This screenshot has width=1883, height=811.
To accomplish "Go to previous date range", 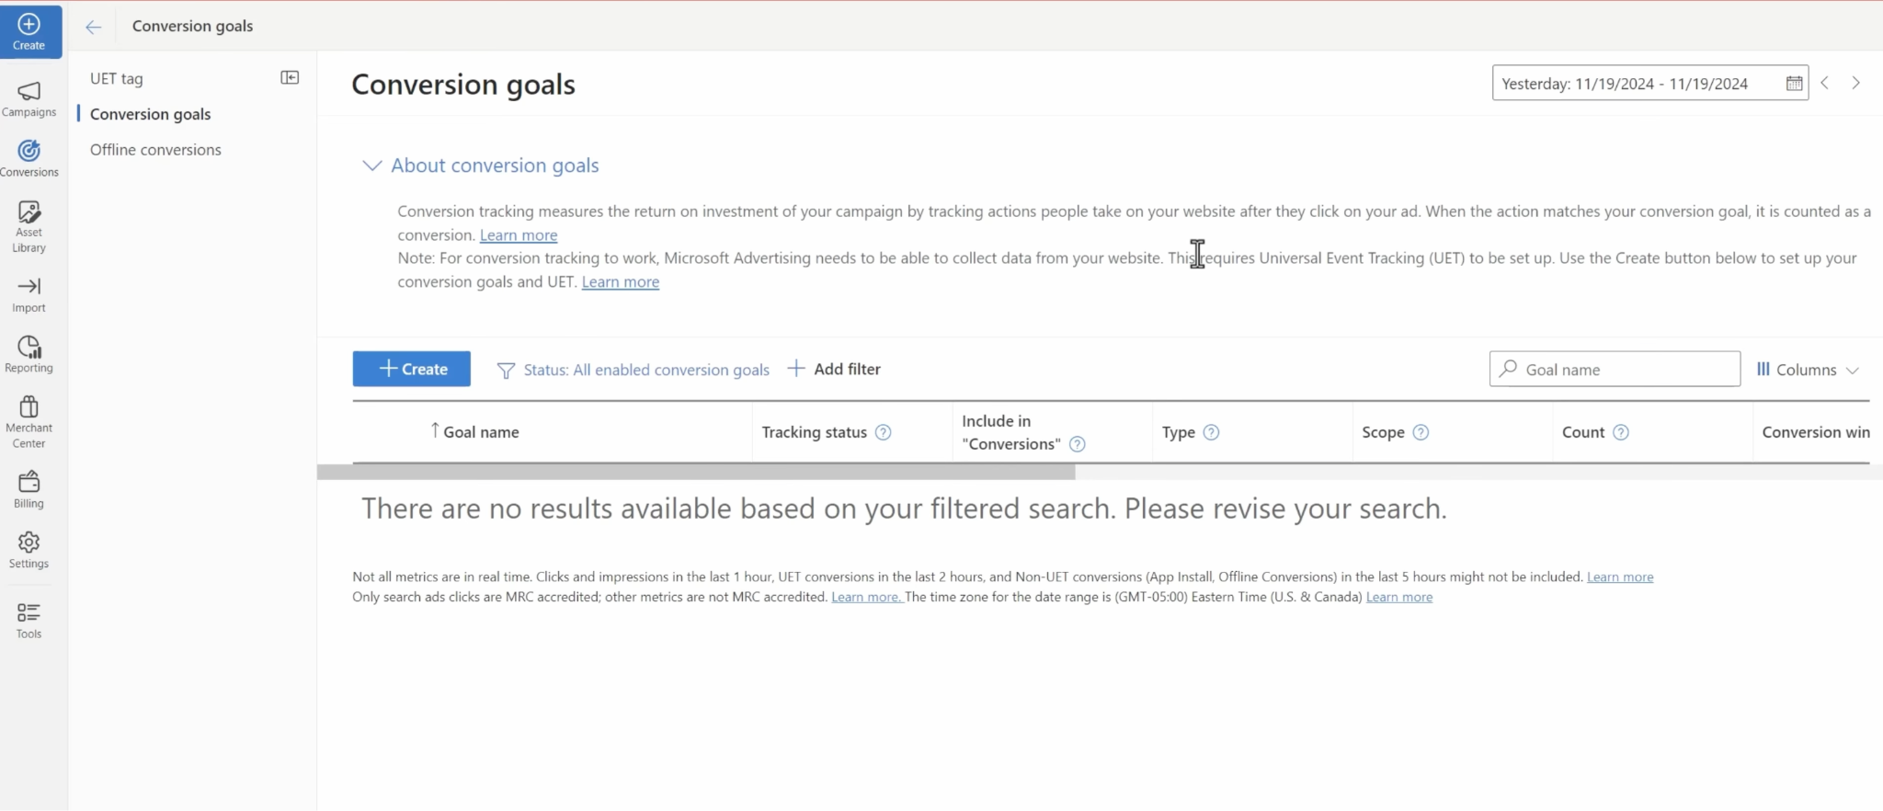I will 1825,83.
